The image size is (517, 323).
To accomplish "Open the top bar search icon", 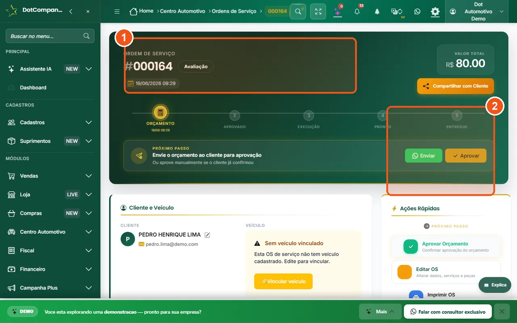I will (x=298, y=11).
